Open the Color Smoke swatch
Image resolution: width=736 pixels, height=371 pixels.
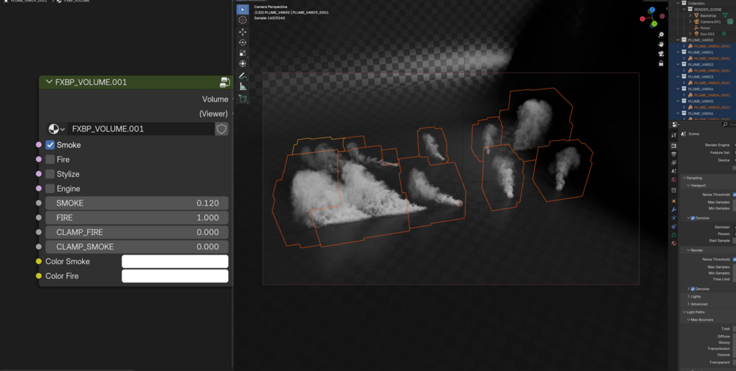click(175, 261)
